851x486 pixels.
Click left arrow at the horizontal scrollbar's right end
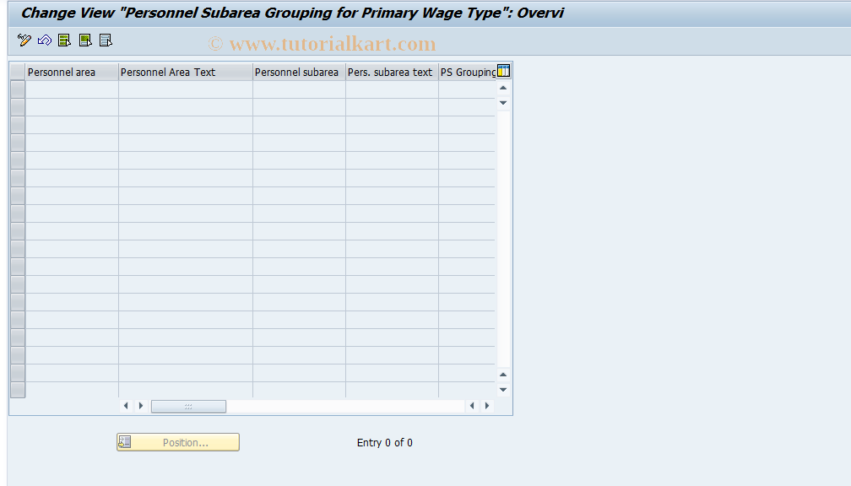click(x=472, y=406)
